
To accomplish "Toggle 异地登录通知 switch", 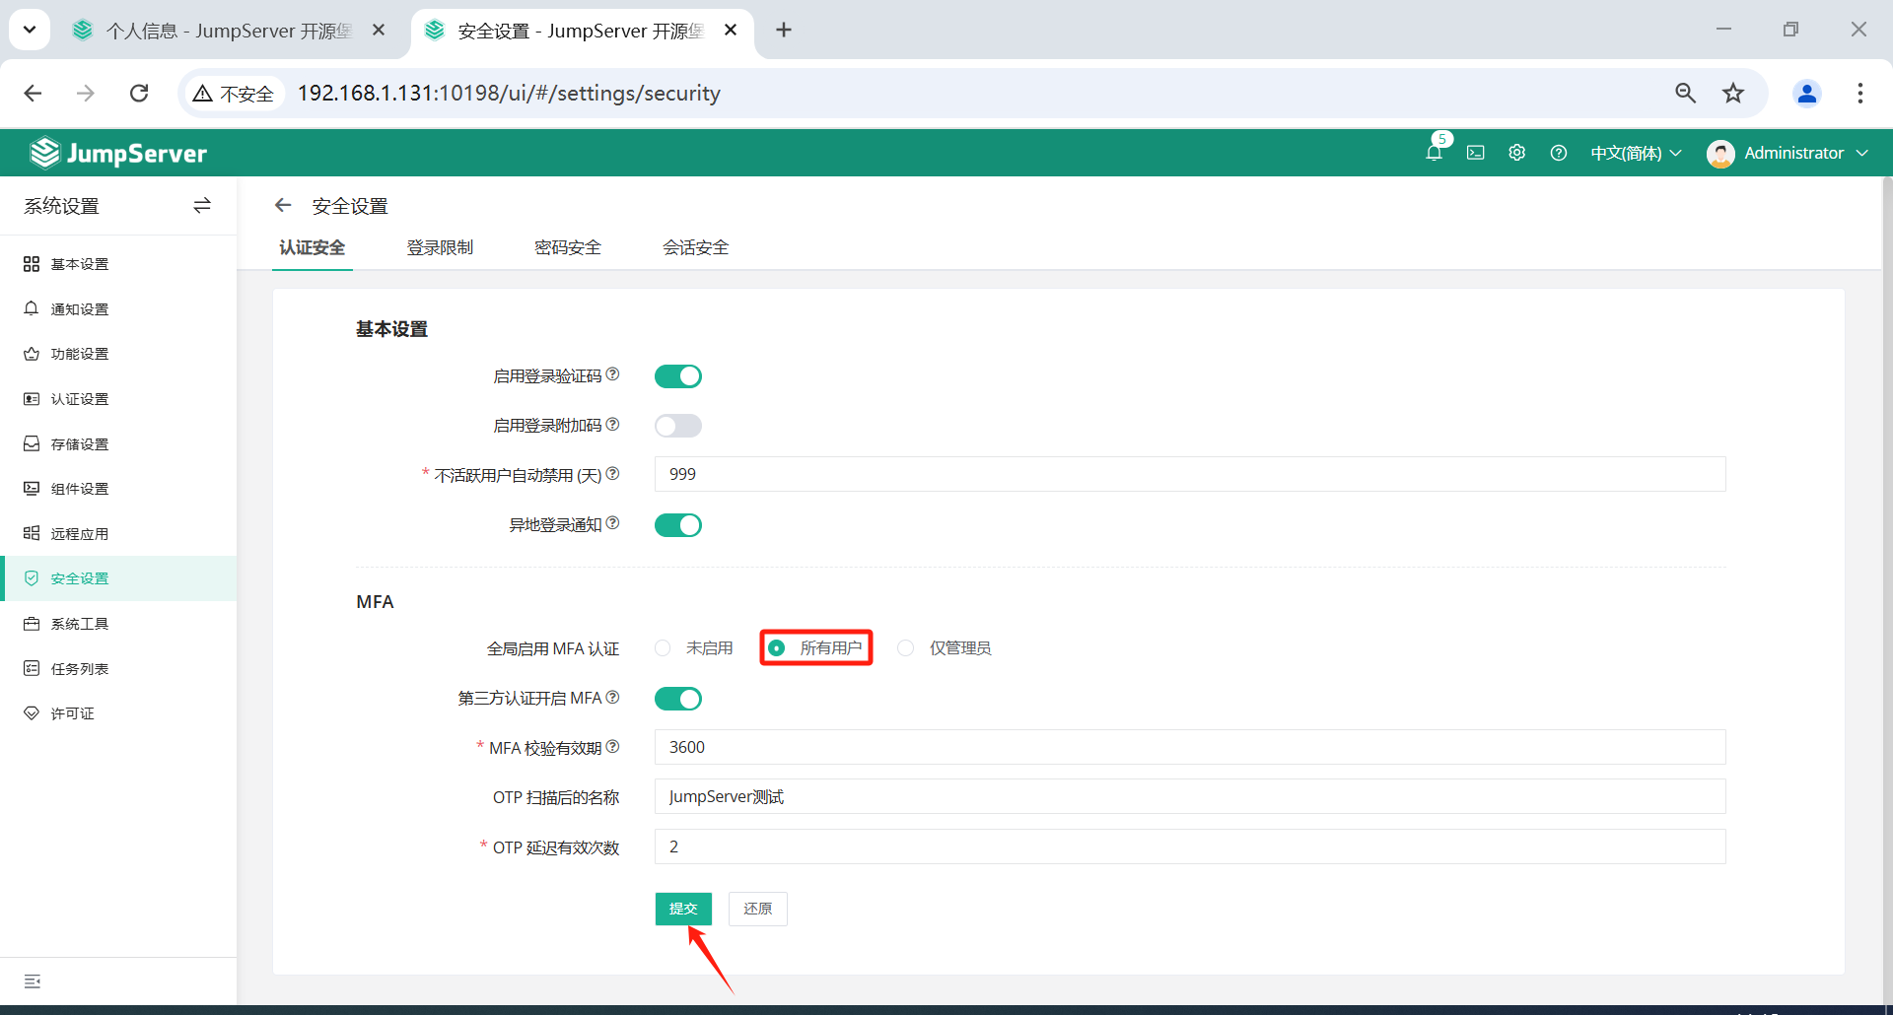I will [x=678, y=525].
